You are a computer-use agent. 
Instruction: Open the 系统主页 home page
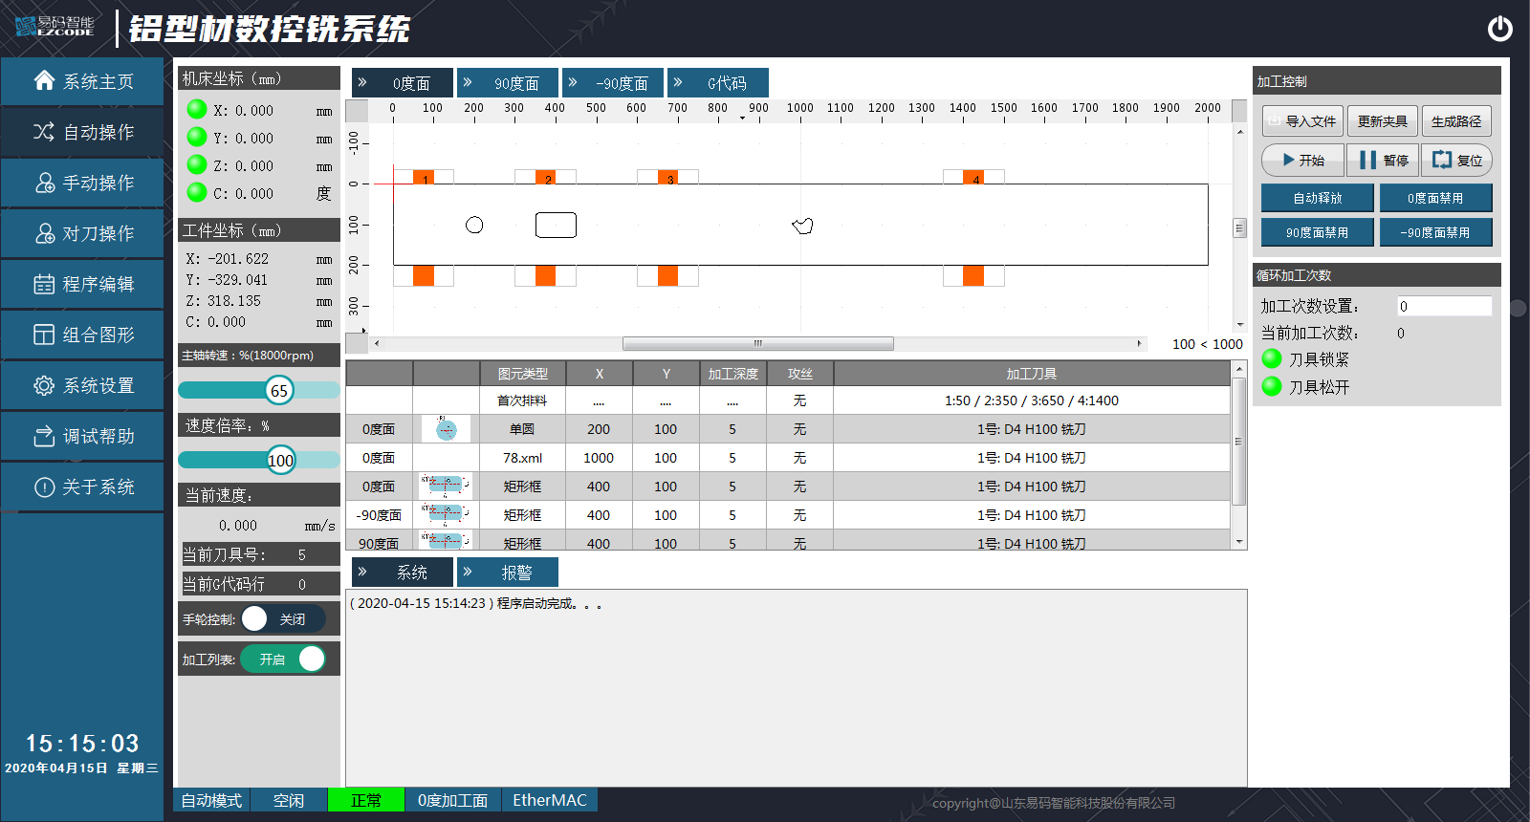point(83,81)
